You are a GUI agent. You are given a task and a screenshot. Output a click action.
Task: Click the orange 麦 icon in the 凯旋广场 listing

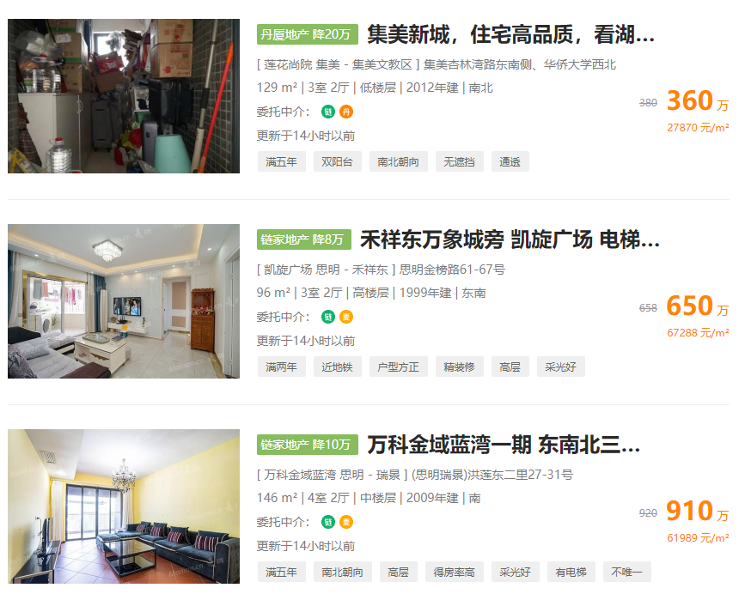[346, 317]
